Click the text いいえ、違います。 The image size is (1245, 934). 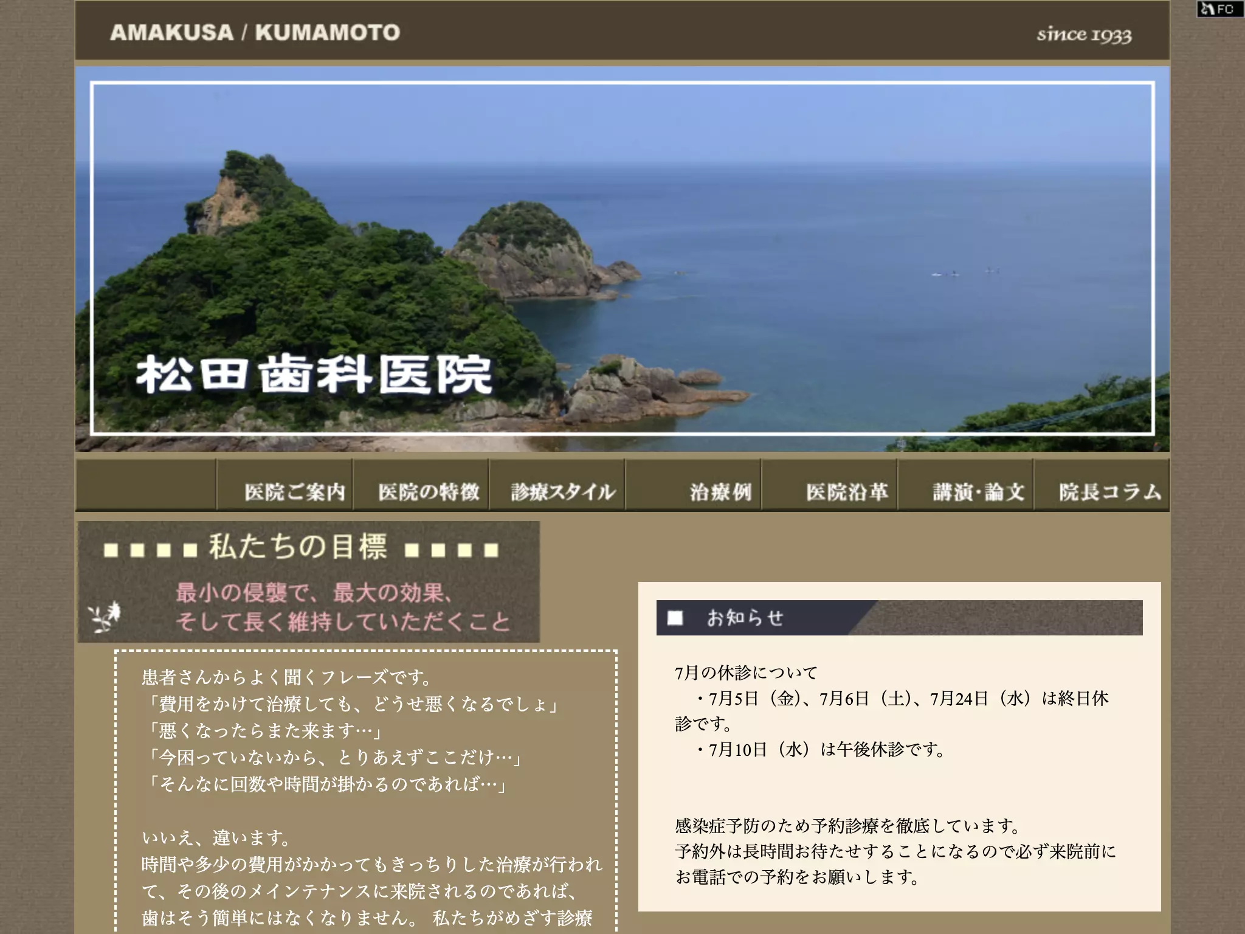pos(217,838)
